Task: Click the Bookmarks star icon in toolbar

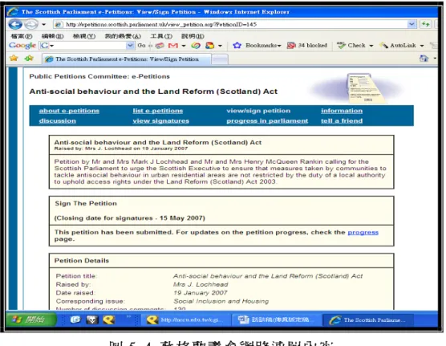Action: pos(237,46)
